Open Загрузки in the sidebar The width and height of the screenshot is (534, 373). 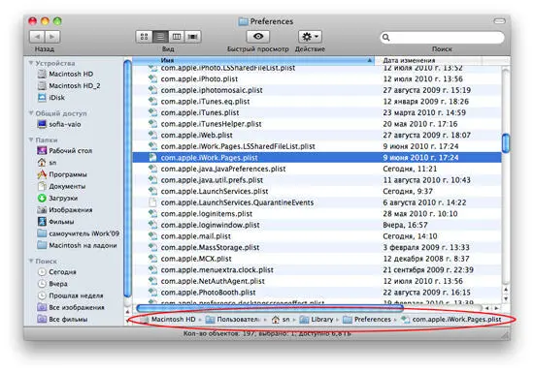[57, 198]
